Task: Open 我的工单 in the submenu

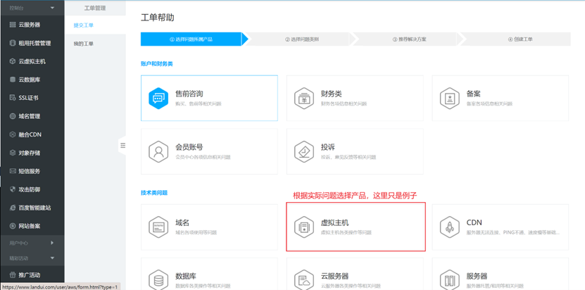Action: click(84, 44)
